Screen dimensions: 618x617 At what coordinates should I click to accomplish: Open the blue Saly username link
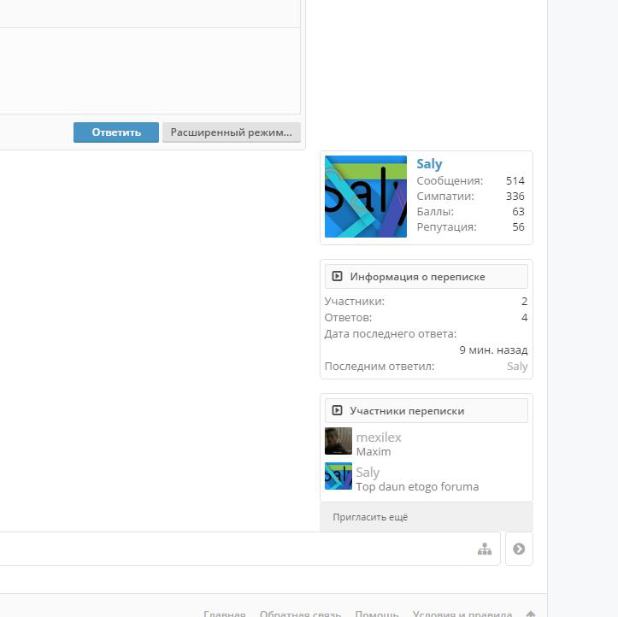pyautogui.click(x=429, y=164)
